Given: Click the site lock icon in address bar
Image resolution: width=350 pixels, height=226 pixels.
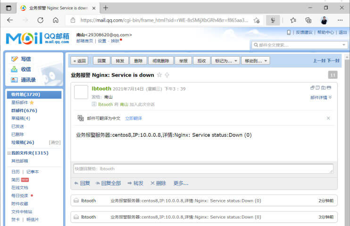Looking at the screenshot, I should pyautogui.click(x=73, y=20).
